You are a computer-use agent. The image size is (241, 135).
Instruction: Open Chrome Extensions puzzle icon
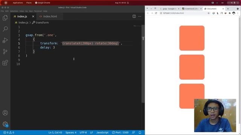tap(230, 13)
